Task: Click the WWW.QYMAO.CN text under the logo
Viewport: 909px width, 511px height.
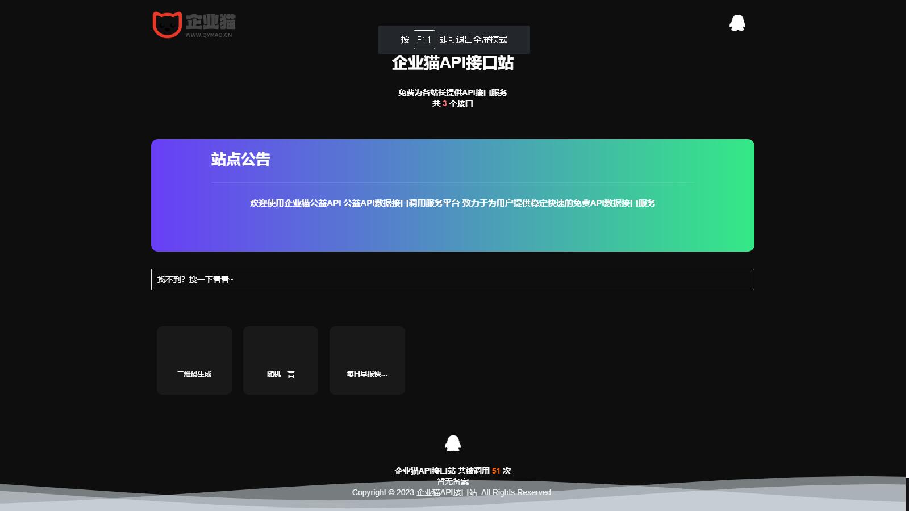Action: [209, 34]
